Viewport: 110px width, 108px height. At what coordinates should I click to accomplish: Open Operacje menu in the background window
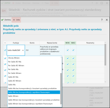point(36,3)
